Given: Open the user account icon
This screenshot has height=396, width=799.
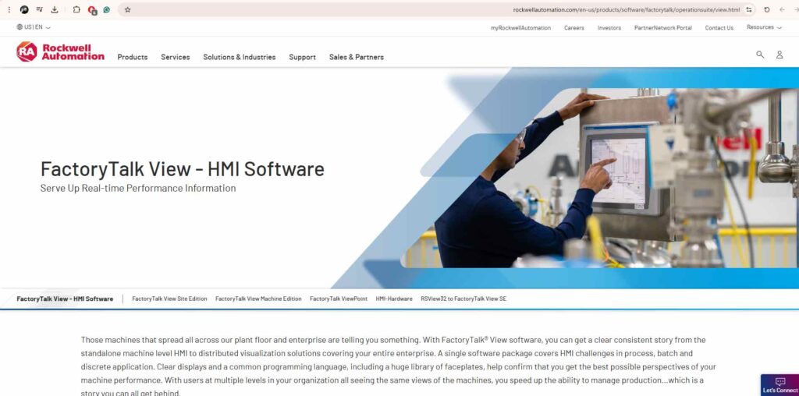Looking at the screenshot, I should click(x=779, y=55).
